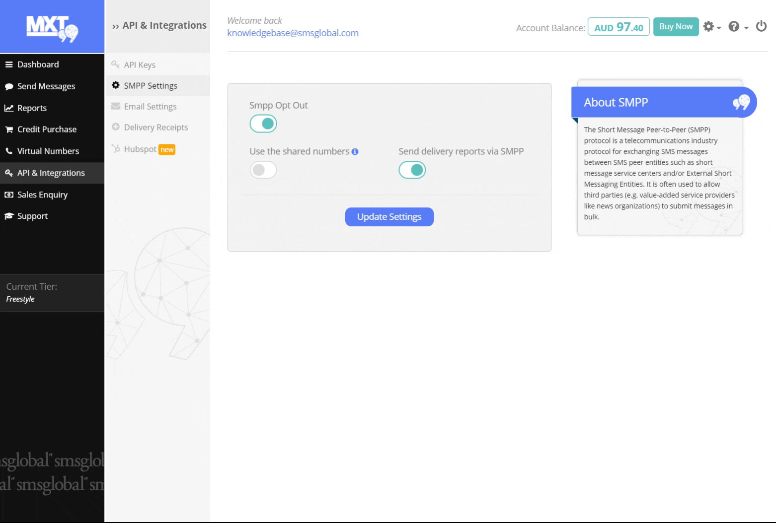Select the SMPP Settings submenu item

coord(150,86)
